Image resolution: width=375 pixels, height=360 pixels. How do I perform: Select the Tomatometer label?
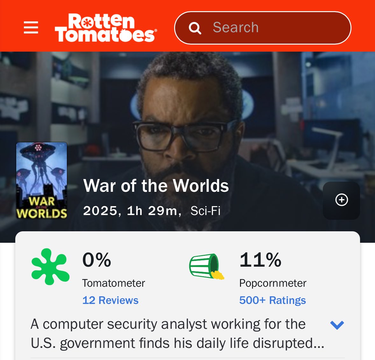pos(114,283)
